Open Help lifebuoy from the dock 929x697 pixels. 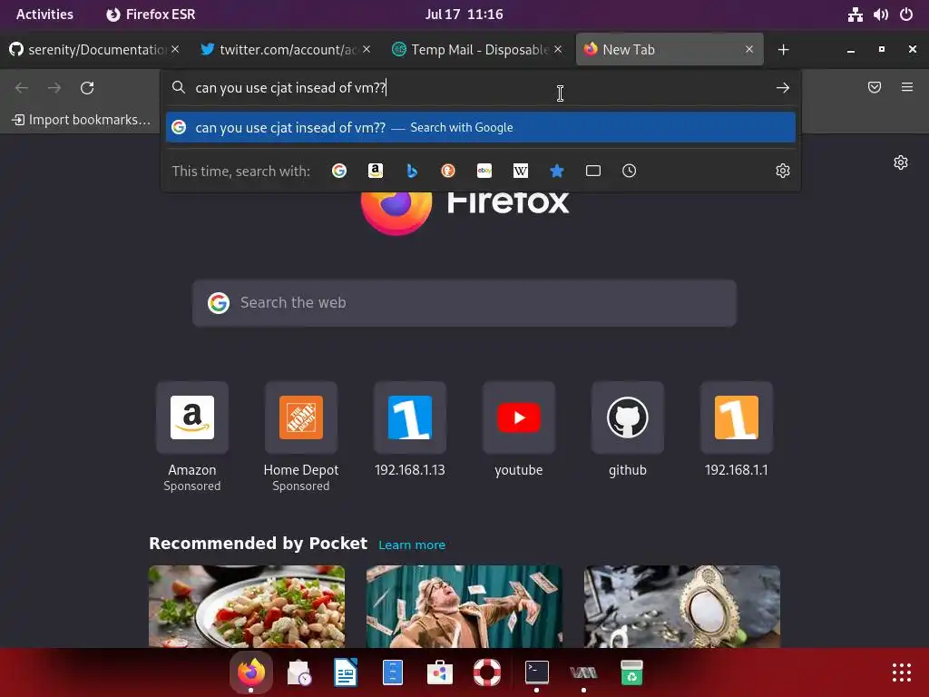point(487,672)
